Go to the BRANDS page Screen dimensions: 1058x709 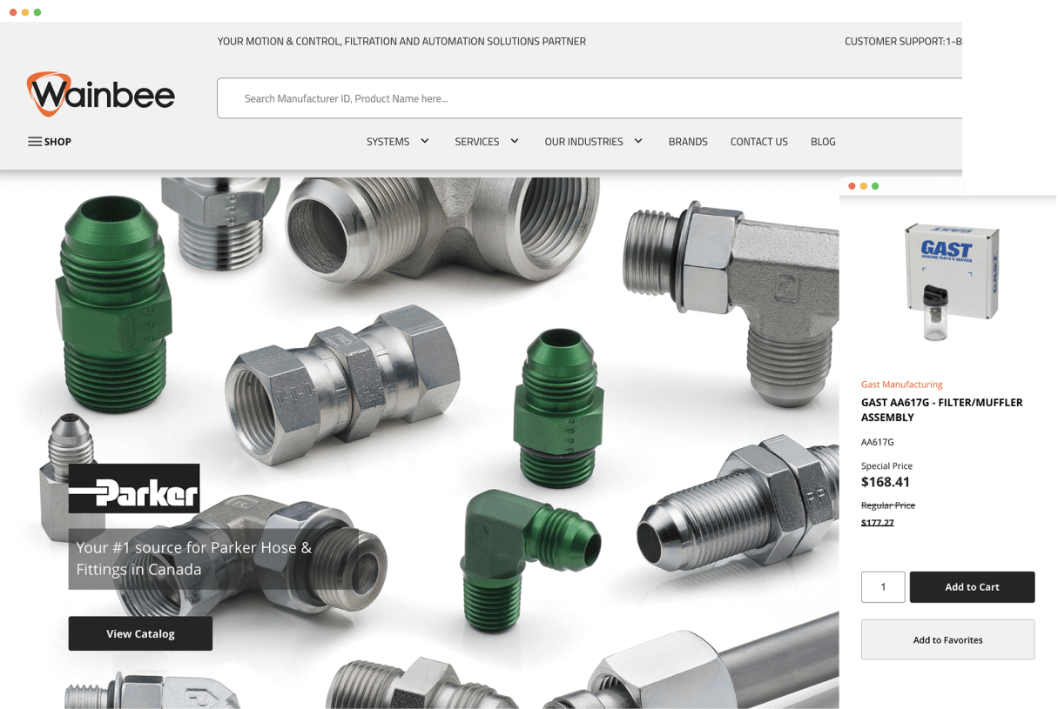[x=688, y=142]
